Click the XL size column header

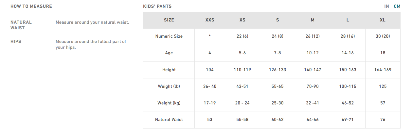383,20
